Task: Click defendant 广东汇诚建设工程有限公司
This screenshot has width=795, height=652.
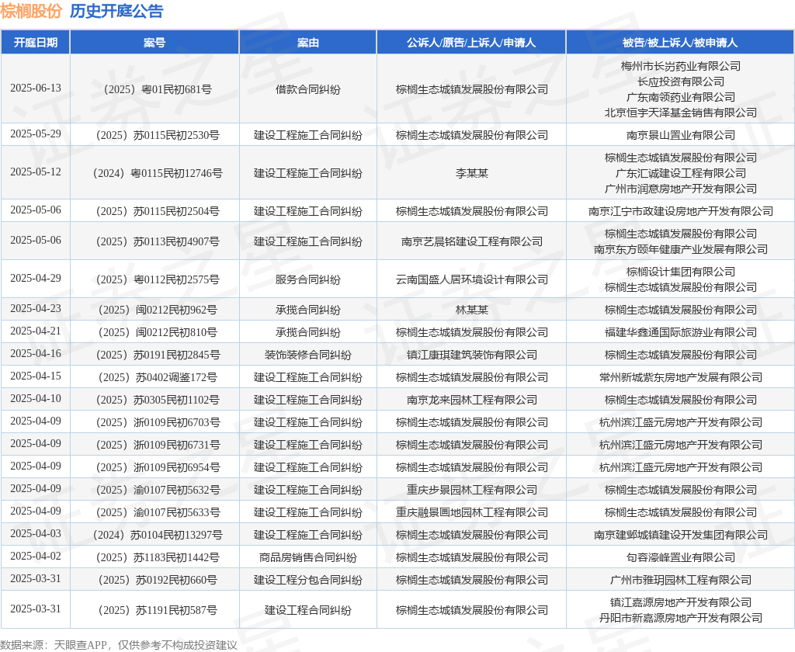Action: click(680, 173)
